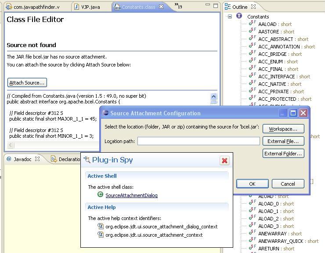Close the Outline view
The image size is (325, 253).
click(253, 7)
